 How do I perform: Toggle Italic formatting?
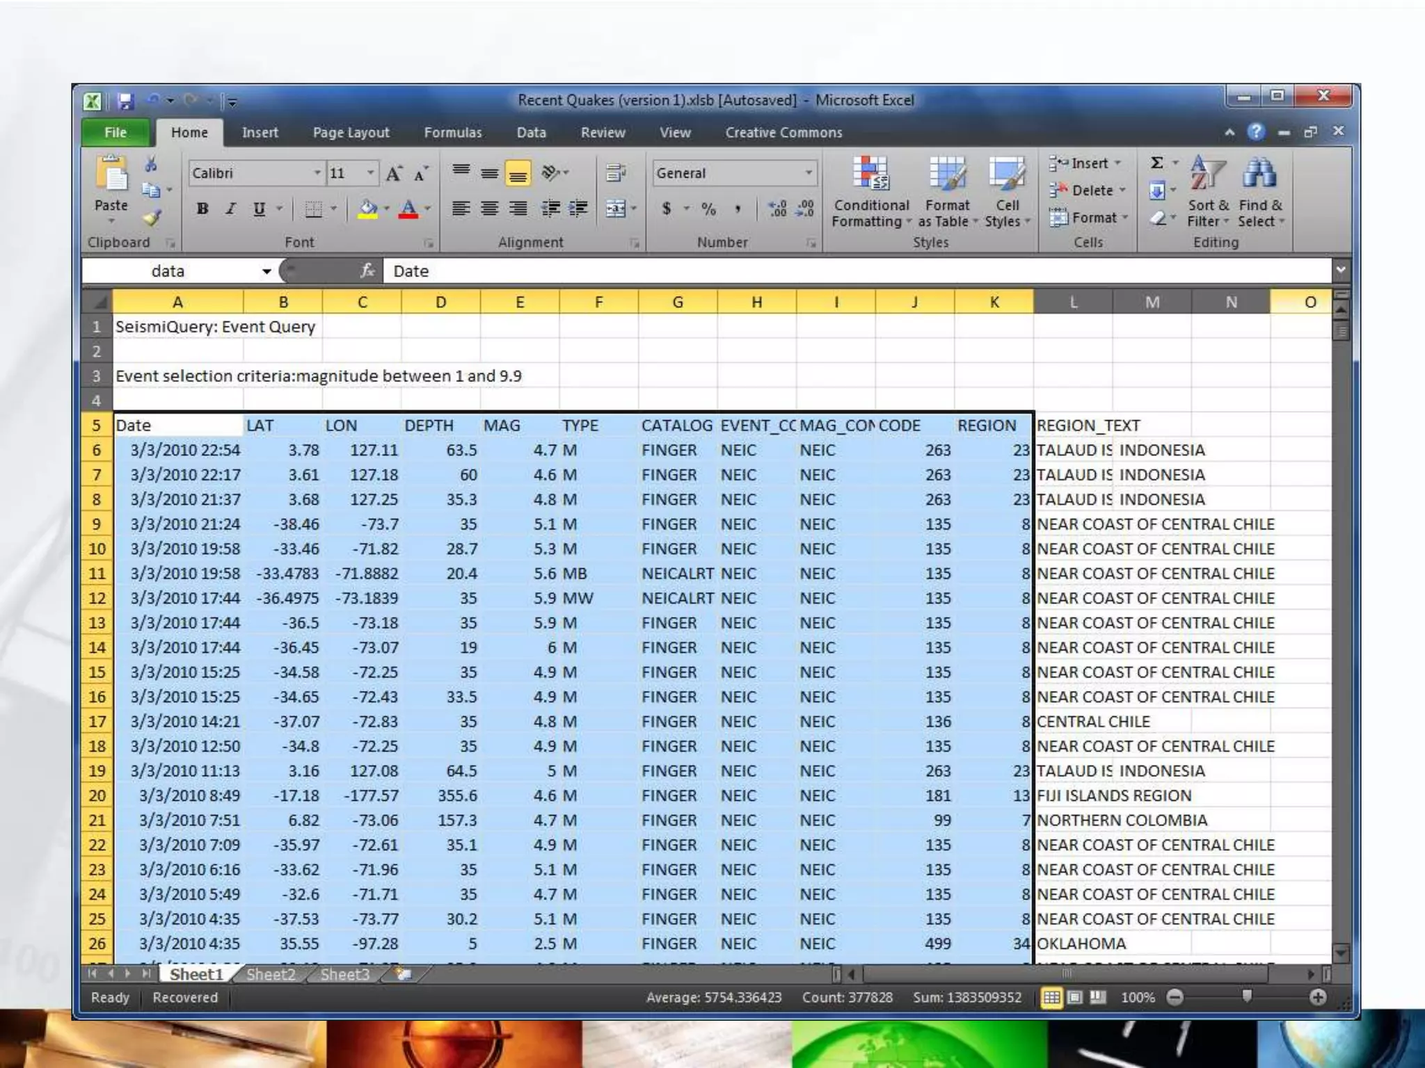(x=231, y=209)
